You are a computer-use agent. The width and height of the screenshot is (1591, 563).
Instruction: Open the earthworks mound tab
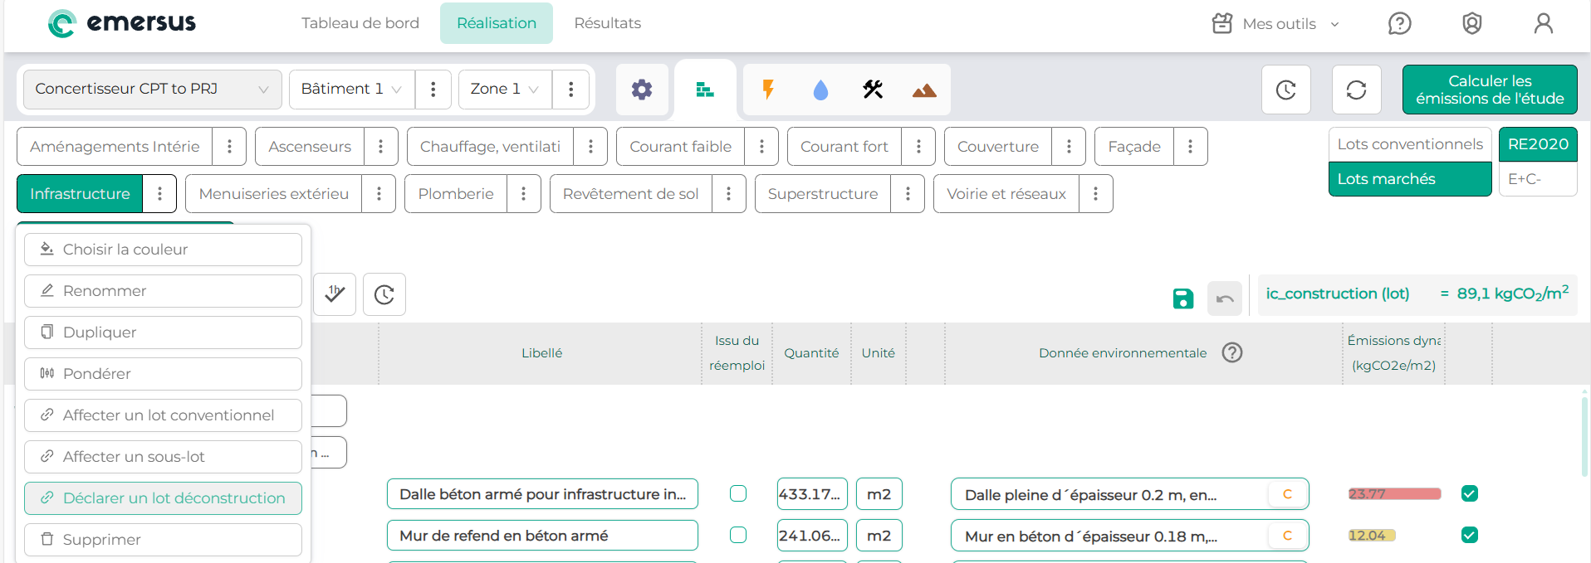point(924,90)
